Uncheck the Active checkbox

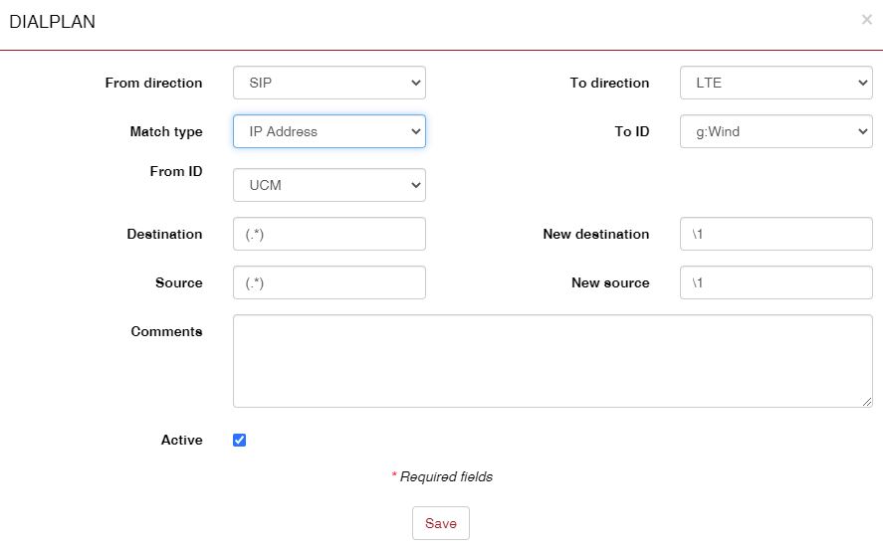tap(239, 440)
